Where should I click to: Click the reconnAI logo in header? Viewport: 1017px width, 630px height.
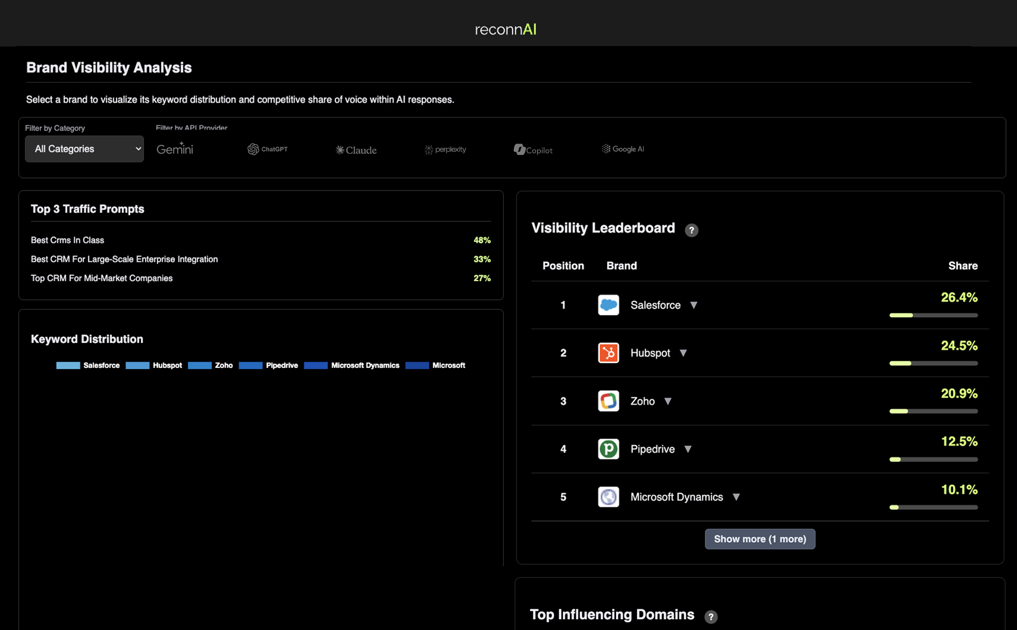(505, 29)
